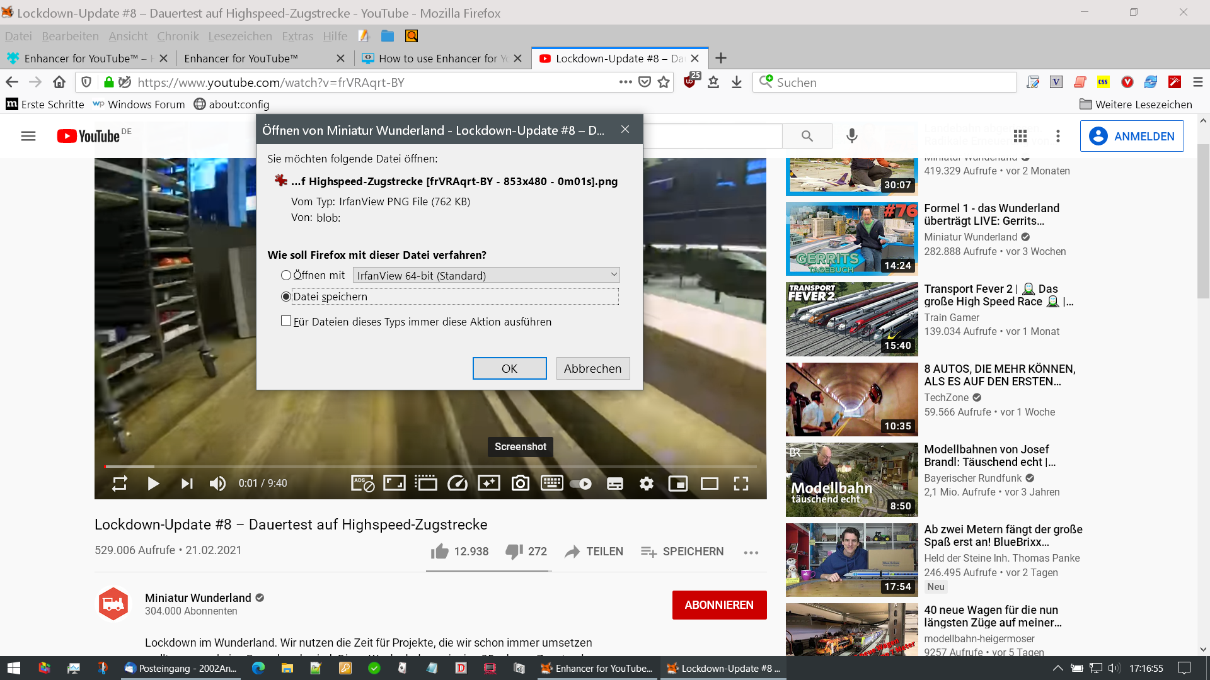Enter fullscreen mode in player

point(741,484)
